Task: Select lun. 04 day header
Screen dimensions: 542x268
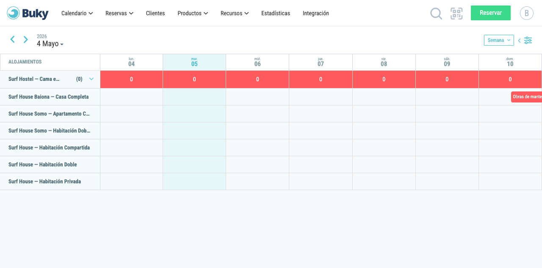Action: pos(131,62)
